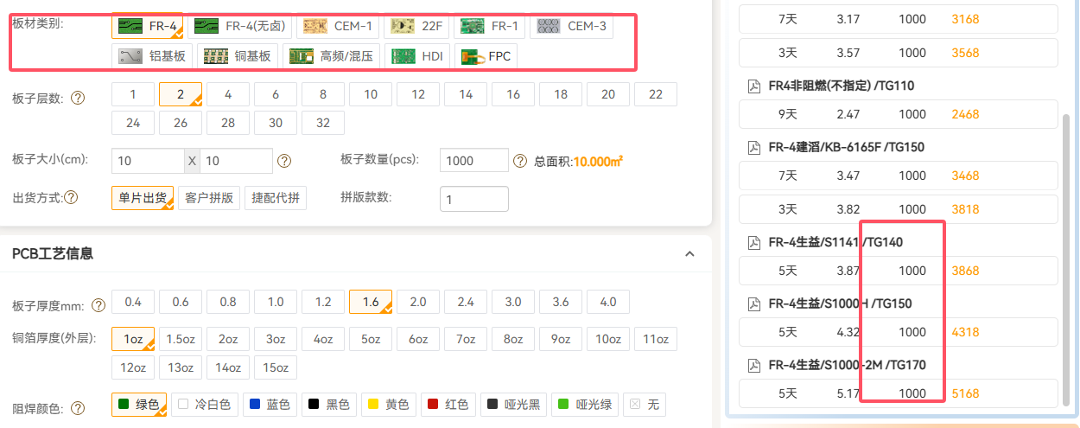Select the 捷配代拼 panelization option
Viewport: 1080px width, 428px height.
pyautogui.click(x=276, y=198)
